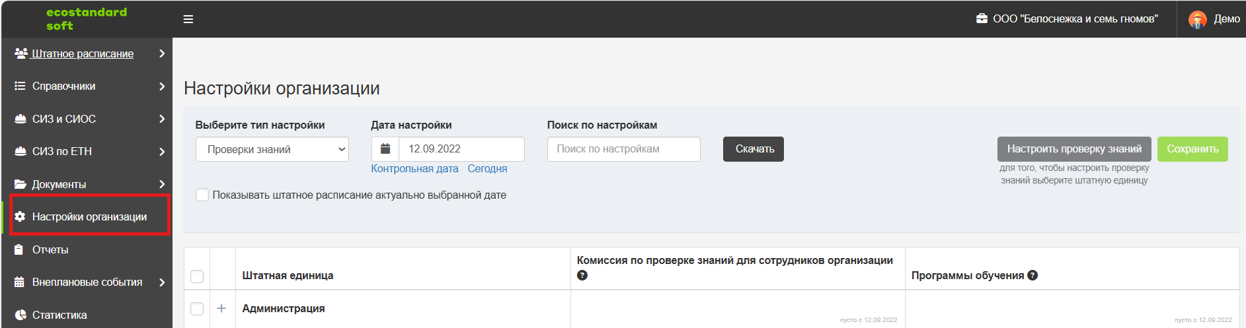Open the calendar picker icon for Дата настройки
This screenshot has width=1246, height=328.
pyautogui.click(x=385, y=149)
